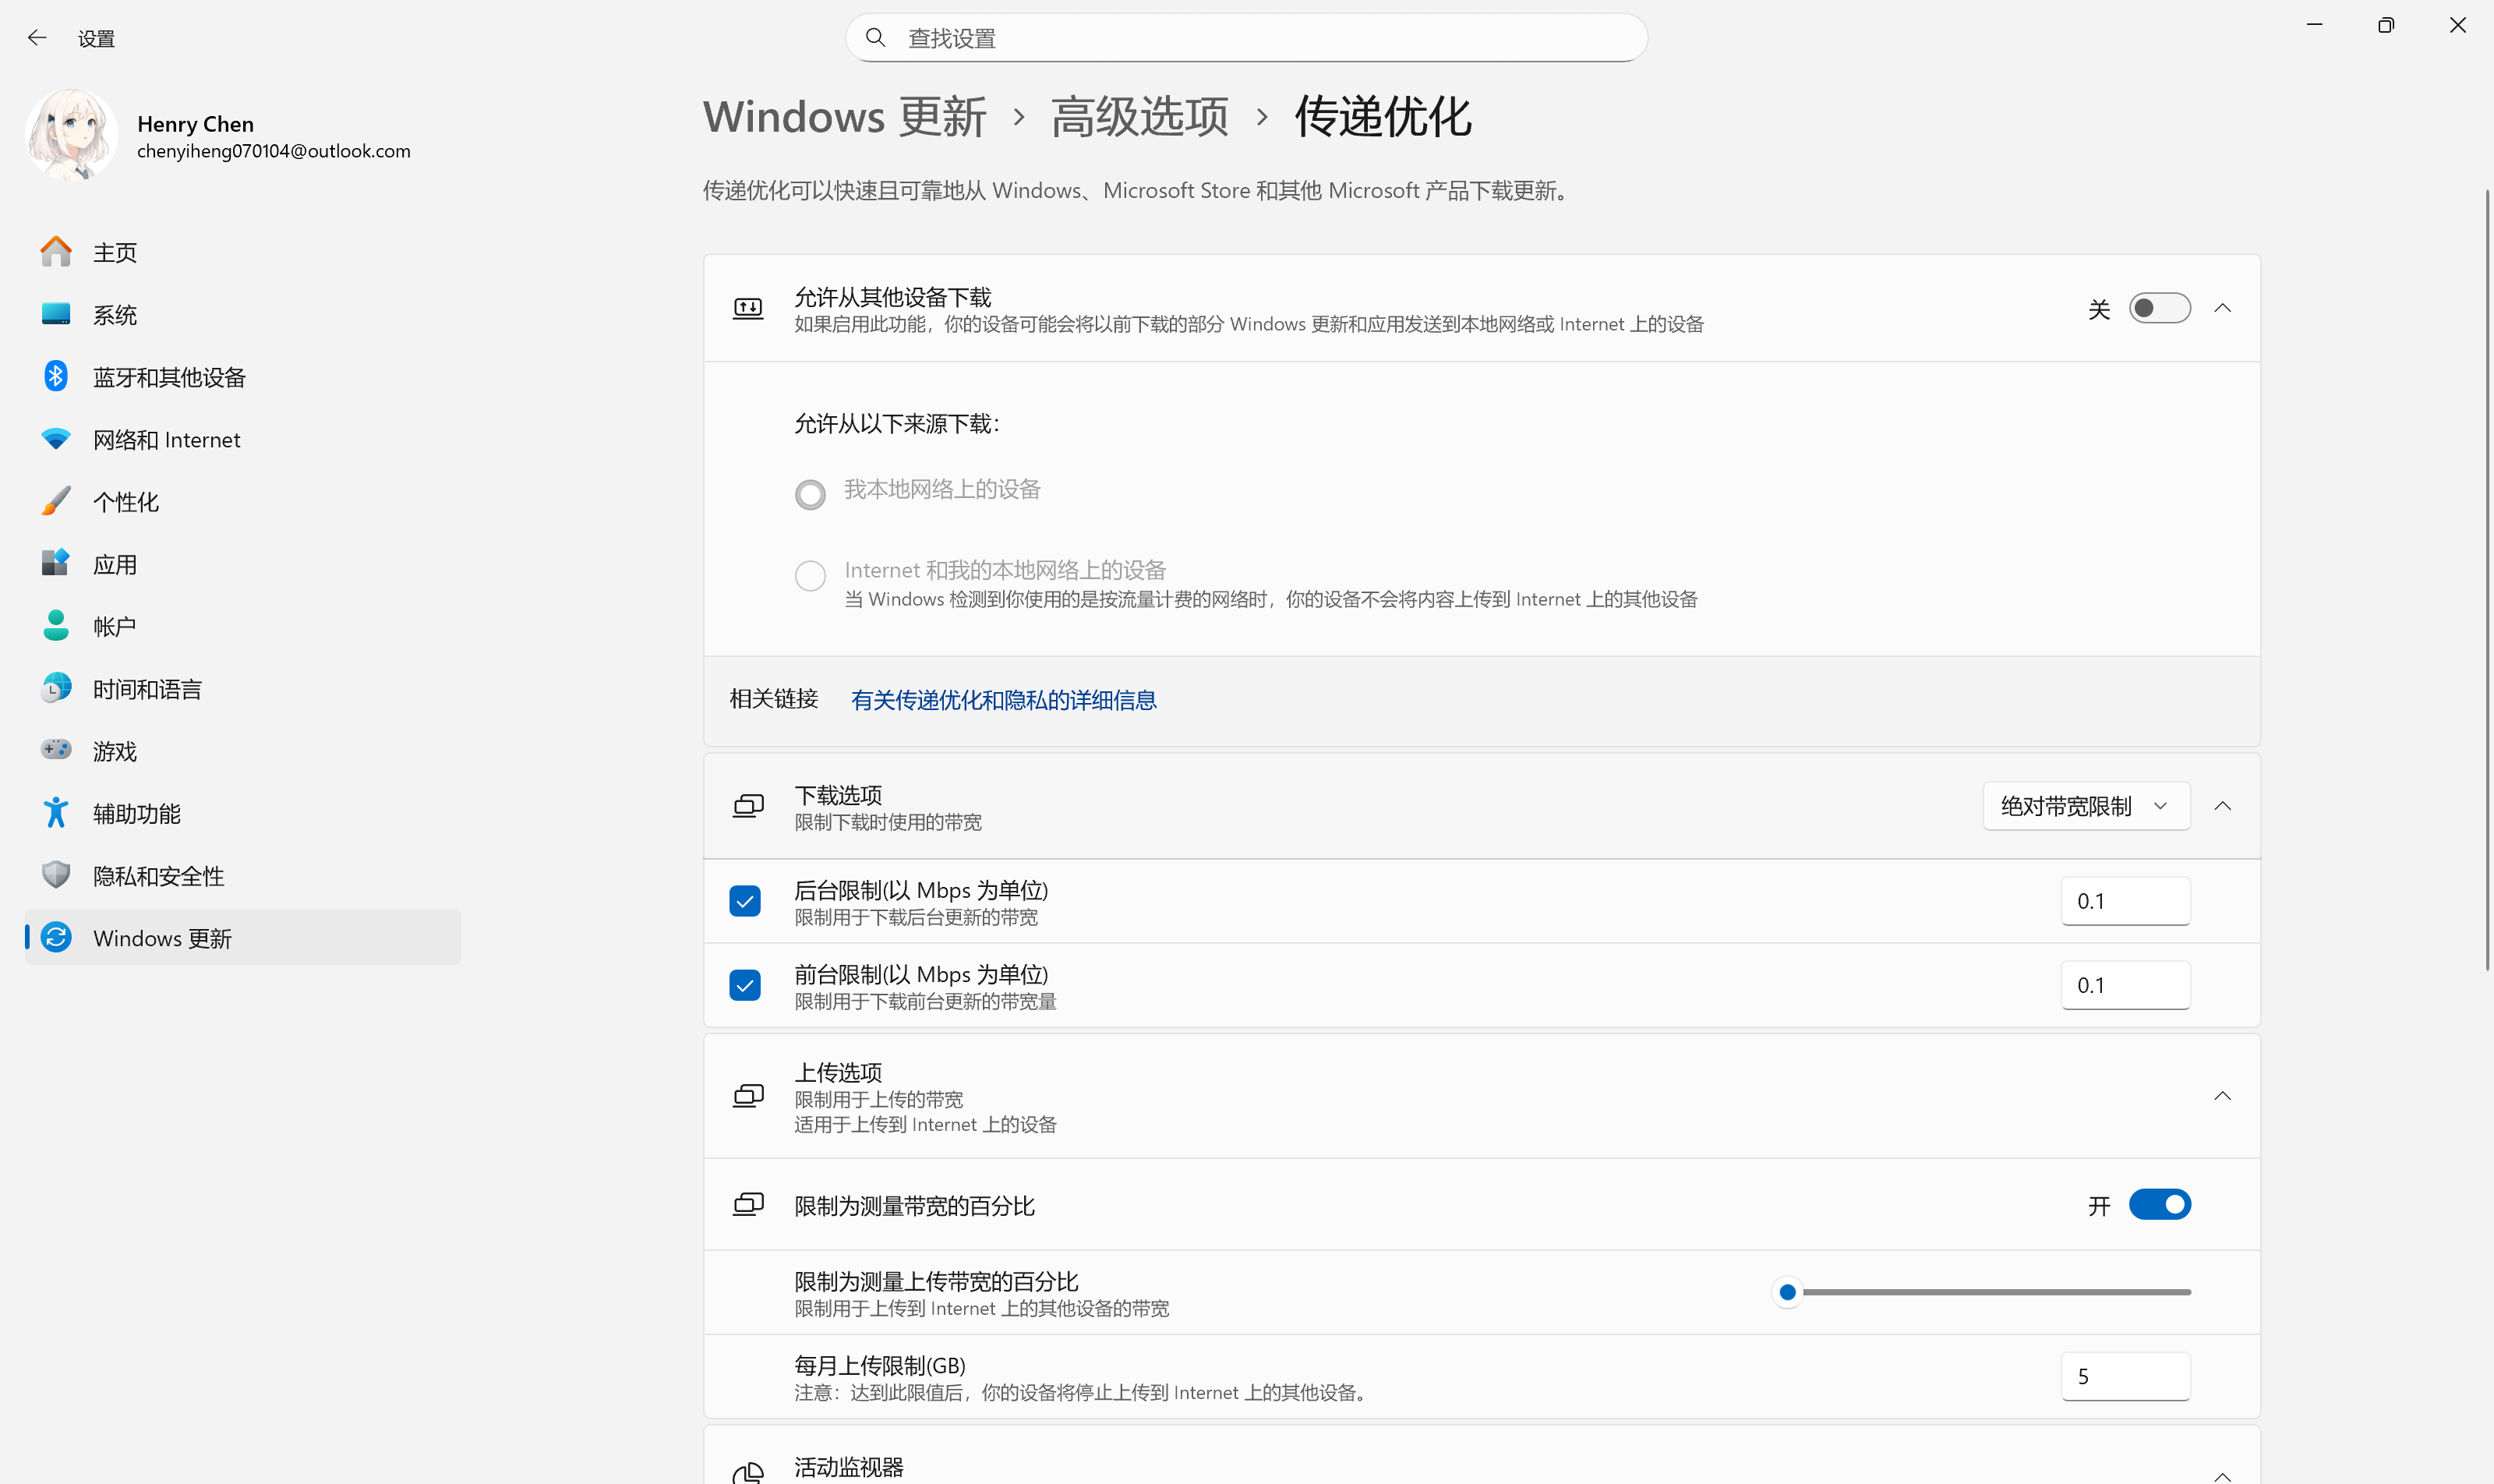Open 隐私和安全性 shield section
The image size is (2494, 1484).
[x=158, y=876]
